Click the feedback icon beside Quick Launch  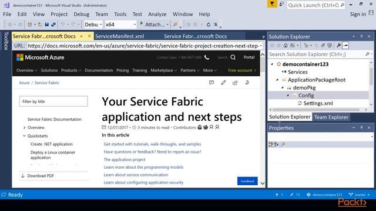pos(281,4)
